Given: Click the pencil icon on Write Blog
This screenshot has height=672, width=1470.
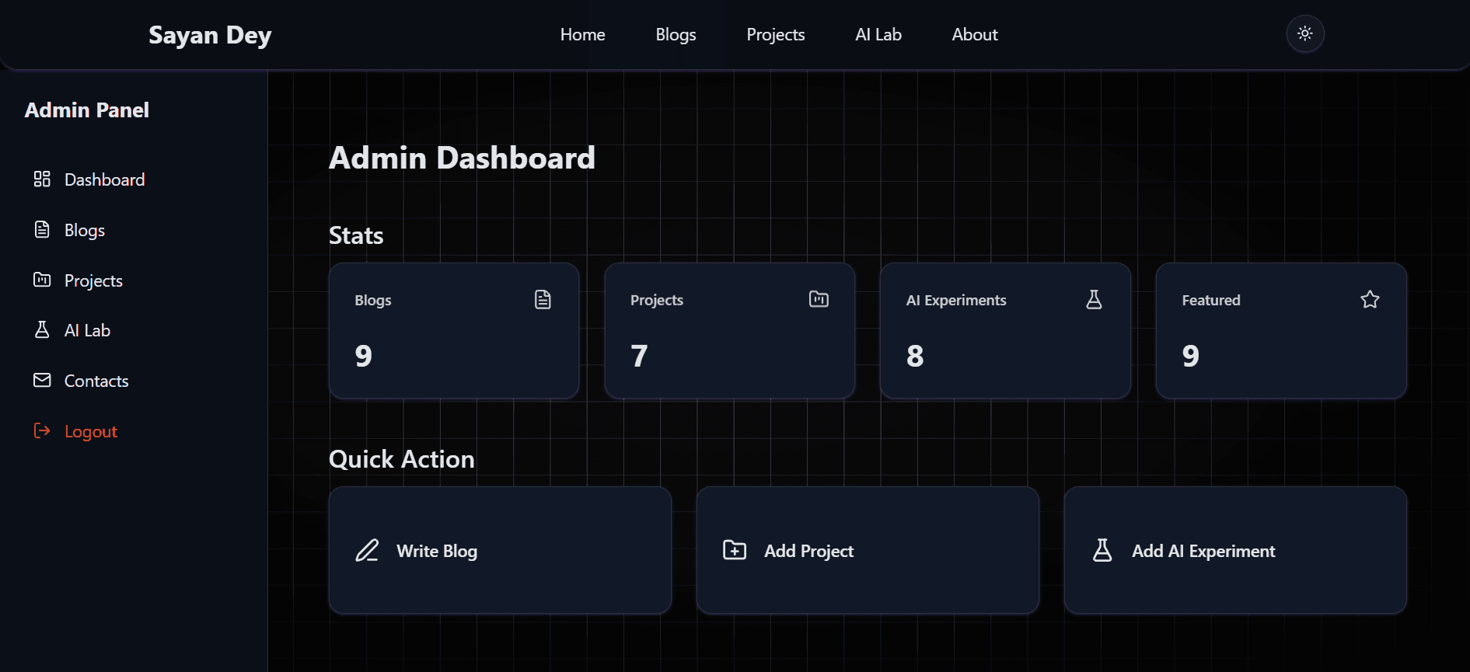Looking at the screenshot, I should (367, 551).
